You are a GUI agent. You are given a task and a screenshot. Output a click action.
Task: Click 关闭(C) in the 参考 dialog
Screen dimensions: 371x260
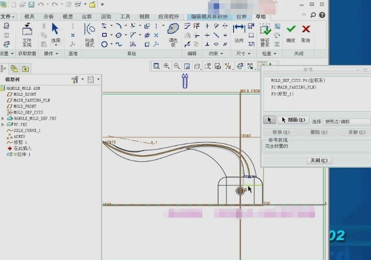[319, 160]
